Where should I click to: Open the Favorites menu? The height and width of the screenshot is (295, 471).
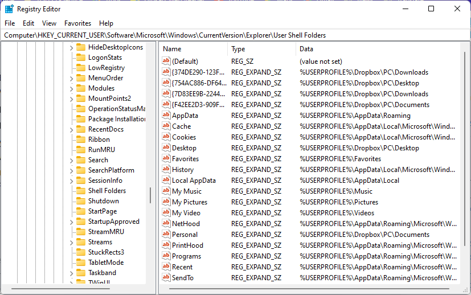77,23
